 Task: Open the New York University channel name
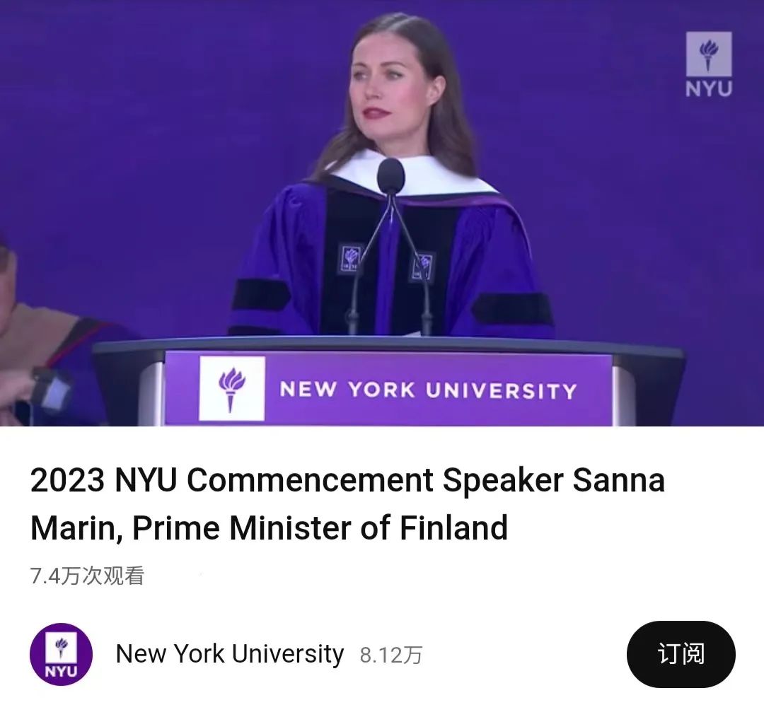pyautogui.click(x=229, y=654)
